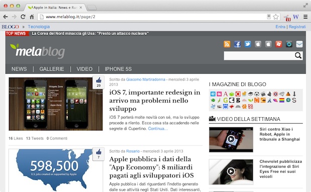Click the extension icon with red 15 badge
311x192 pixels.
[287, 18]
